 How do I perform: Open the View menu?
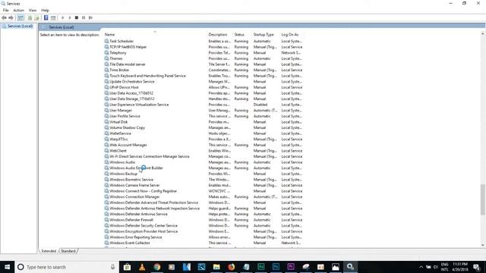tap(33, 10)
